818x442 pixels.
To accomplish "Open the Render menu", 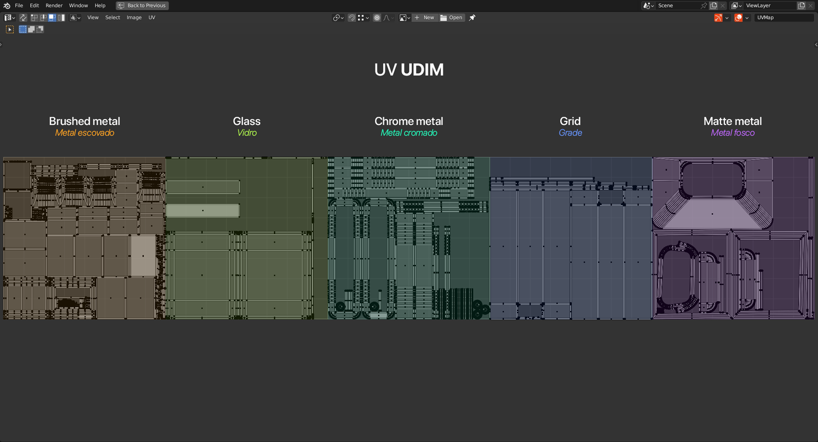I will point(54,6).
